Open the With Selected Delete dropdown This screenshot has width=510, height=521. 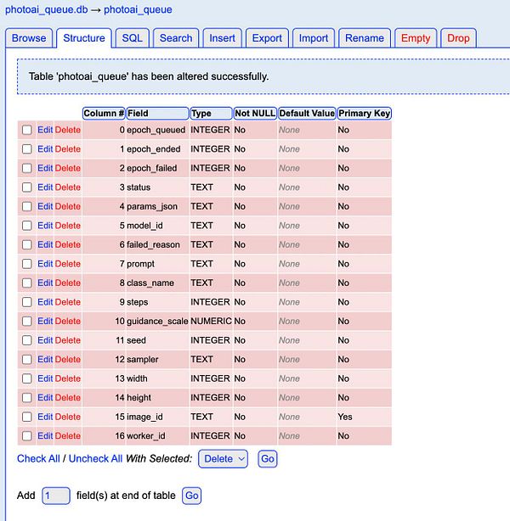click(223, 459)
